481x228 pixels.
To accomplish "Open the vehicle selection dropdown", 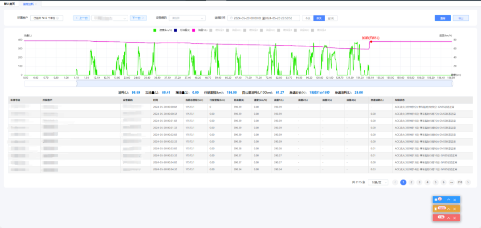I will tap(110, 18).
